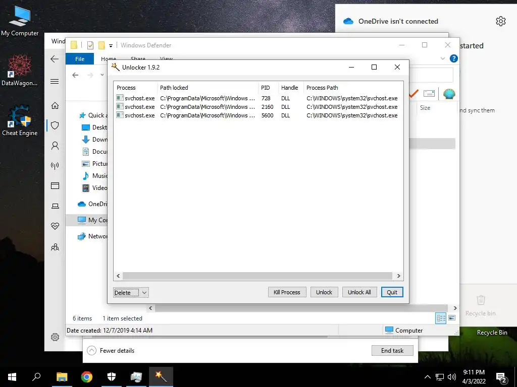Open Recycle bin in OneDrive panel
517x387 pixels.
pyautogui.click(x=481, y=306)
